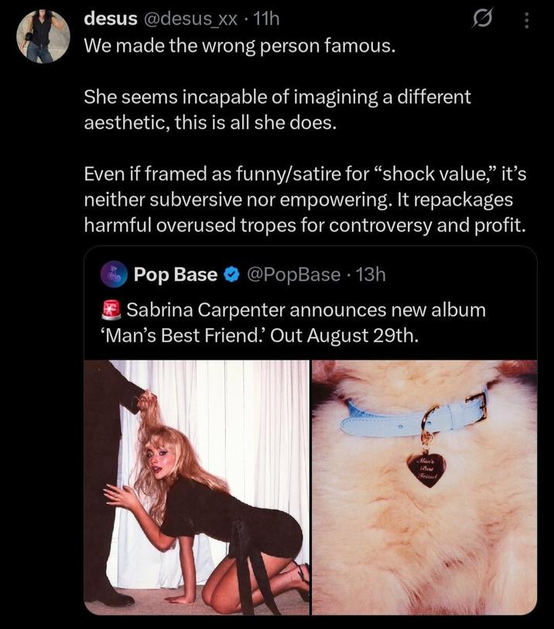Open quoted tweet text about 'Man's Best Friend'

tap(292, 323)
